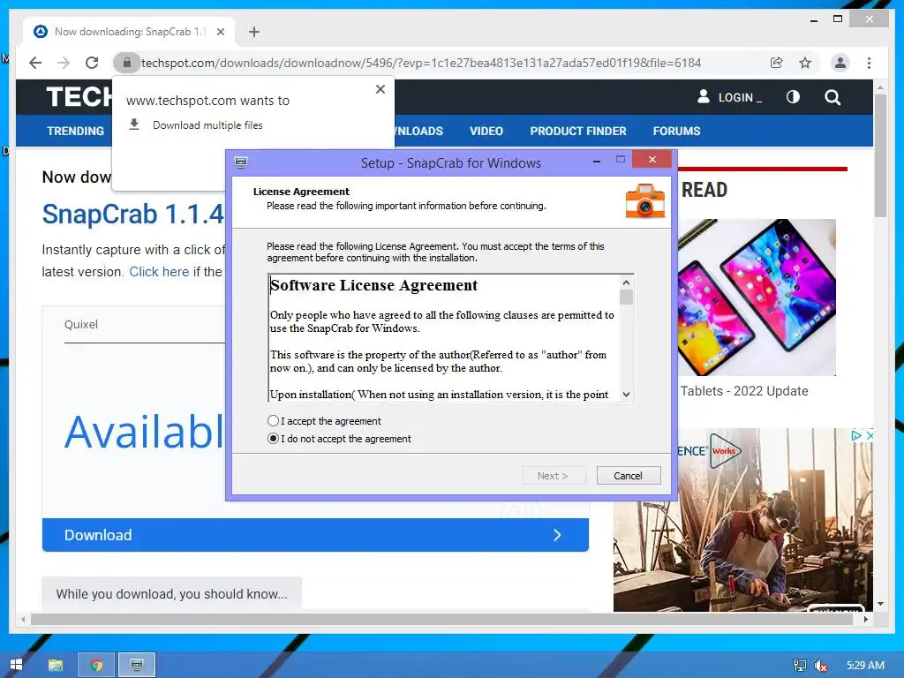Open Chrome three-dot menu
904x678 pixels.
tap(869, 63)
